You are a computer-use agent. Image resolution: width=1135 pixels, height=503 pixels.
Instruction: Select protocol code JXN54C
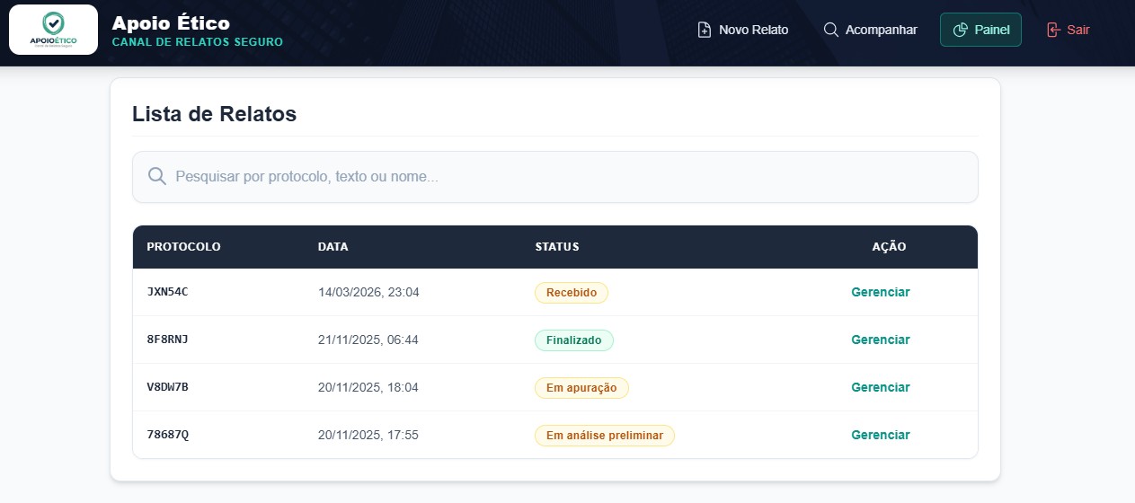[x=167, y=292]
